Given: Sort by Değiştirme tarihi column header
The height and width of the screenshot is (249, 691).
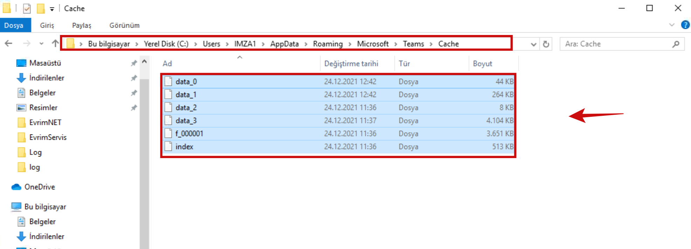Looking at the screenshot, I should 351,64.
